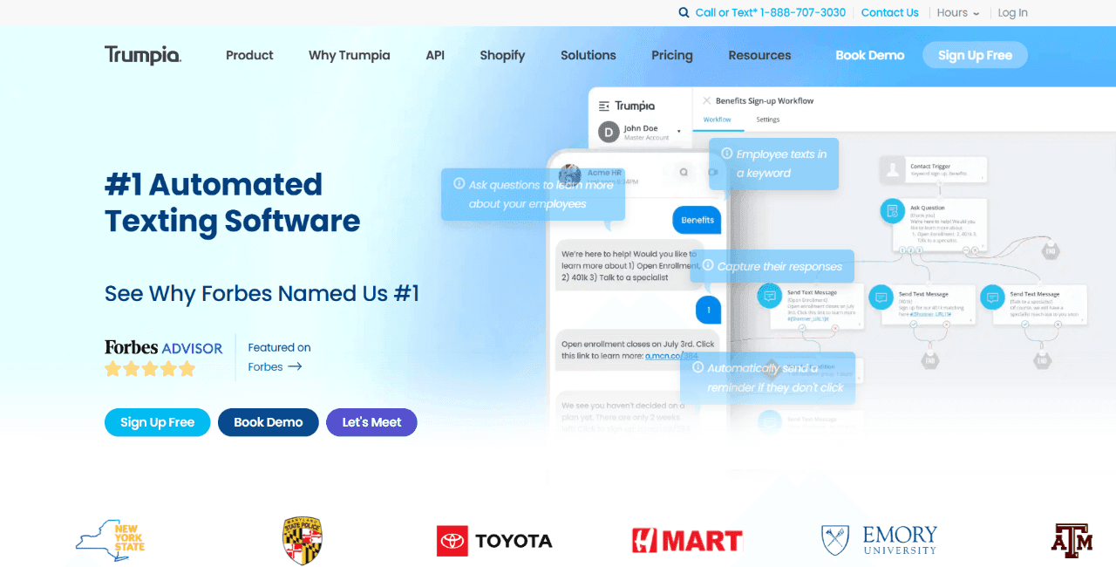Click the "Contact Trigger" workflow node label
Screen dimensions: 1116x567
pos(930,166)
